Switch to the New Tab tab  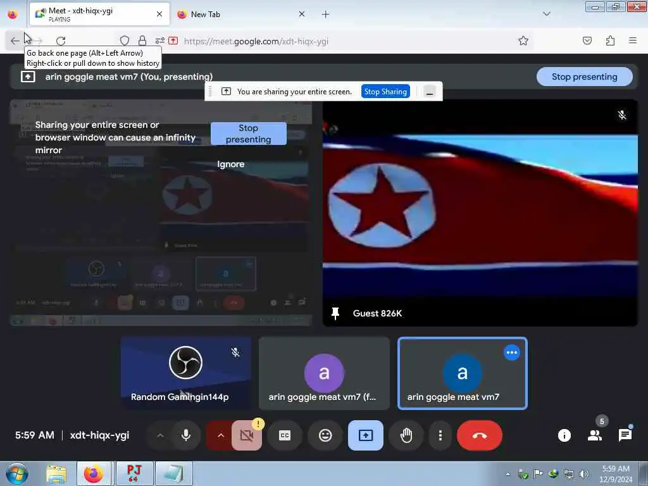tap(242, 15)
